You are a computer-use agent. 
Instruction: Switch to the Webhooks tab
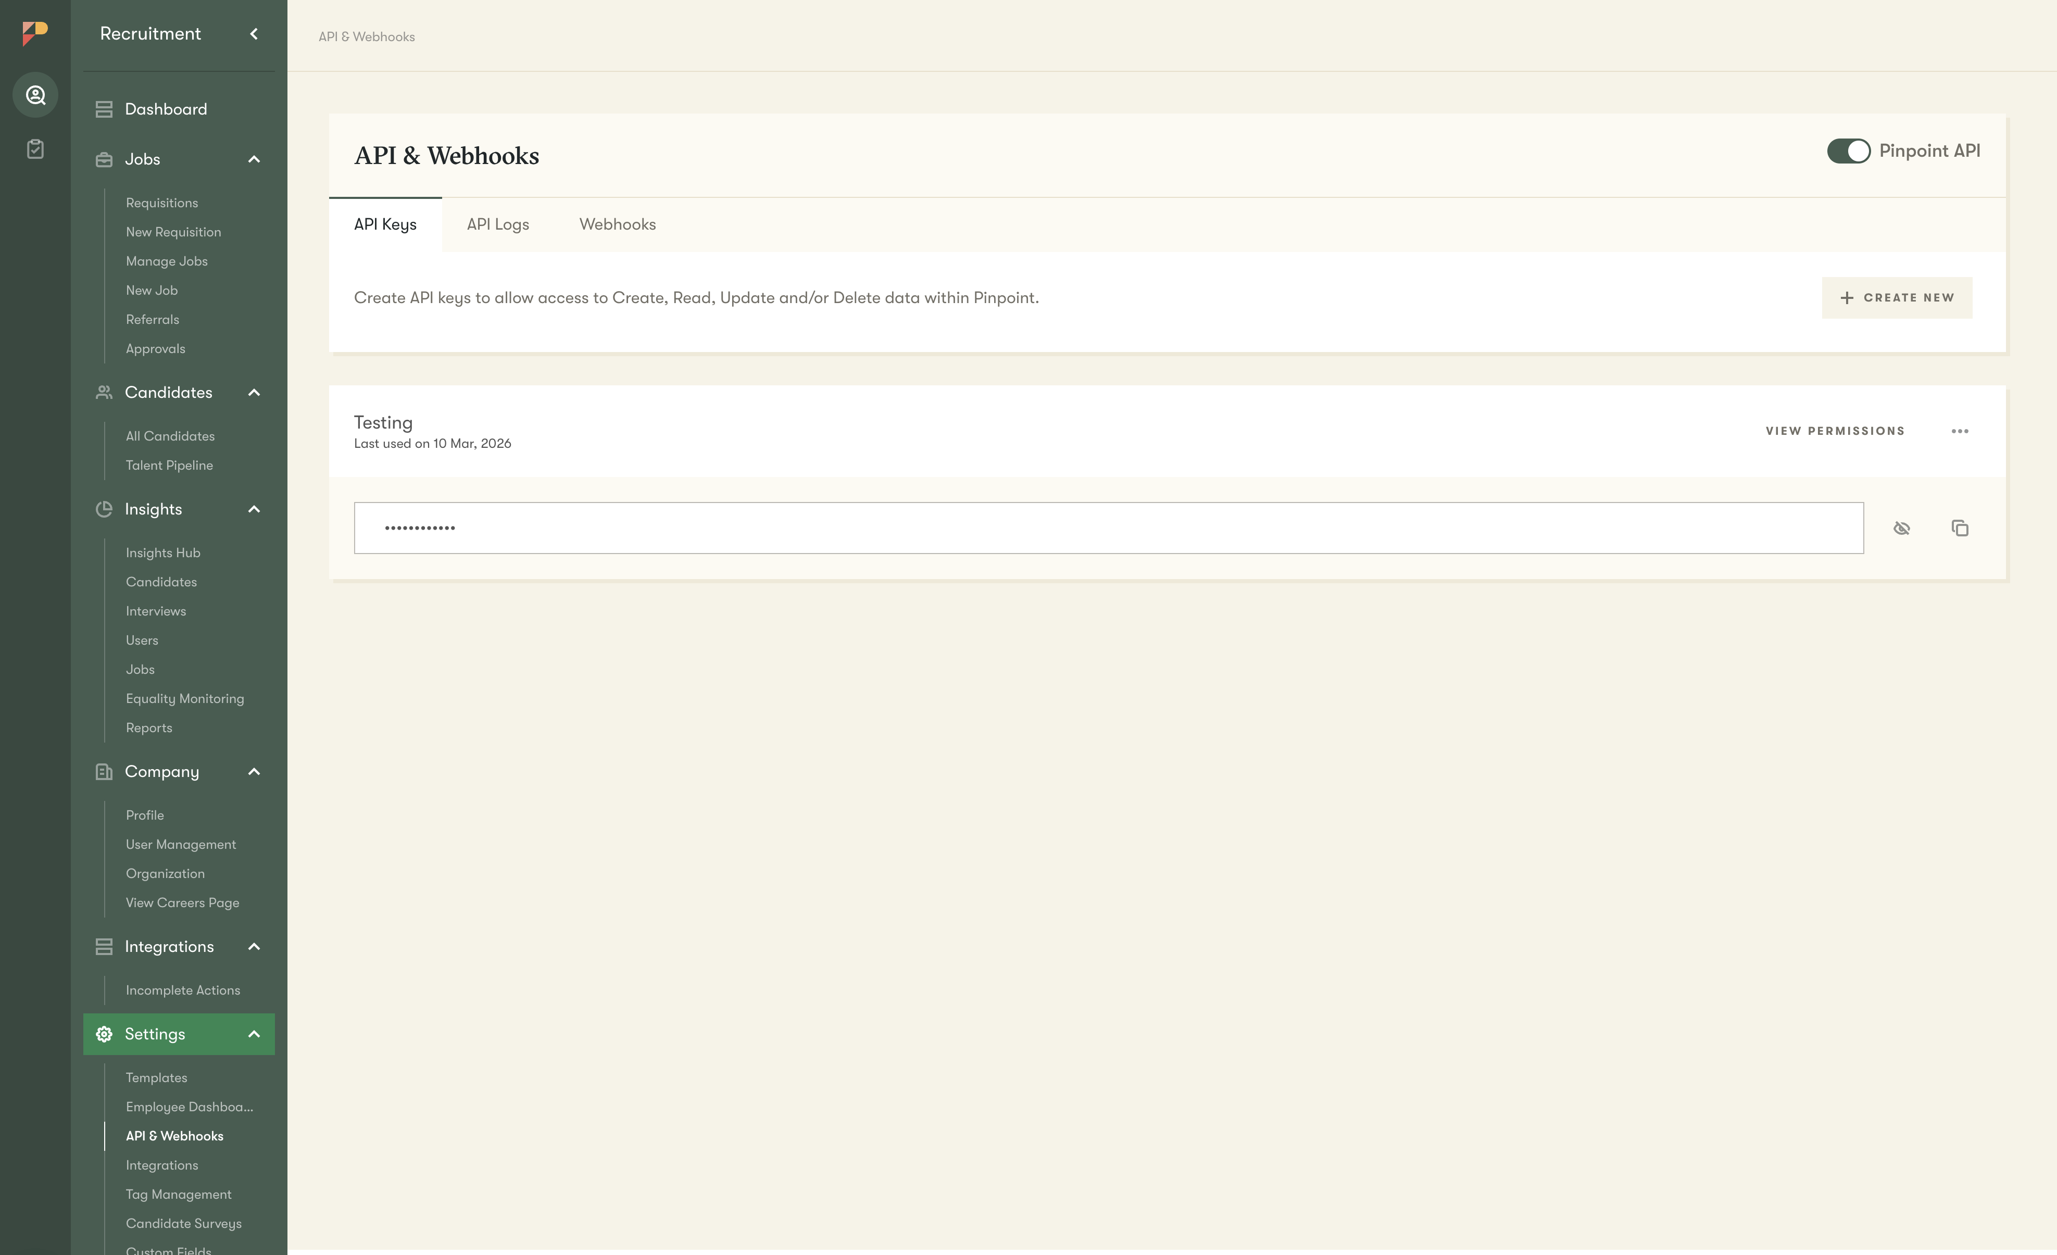coord(617,224)
